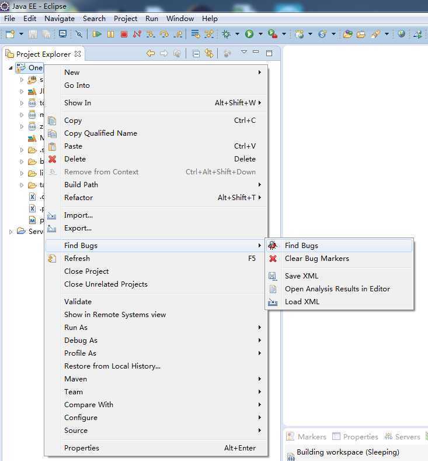The image size is (428, 461).
Task: Collapse the One project tree node
Action: (11, 68)
